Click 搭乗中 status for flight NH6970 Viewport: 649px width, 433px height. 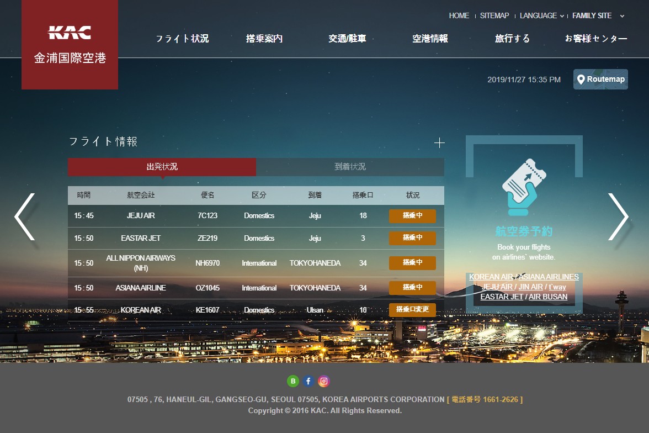tap(412, 263)
